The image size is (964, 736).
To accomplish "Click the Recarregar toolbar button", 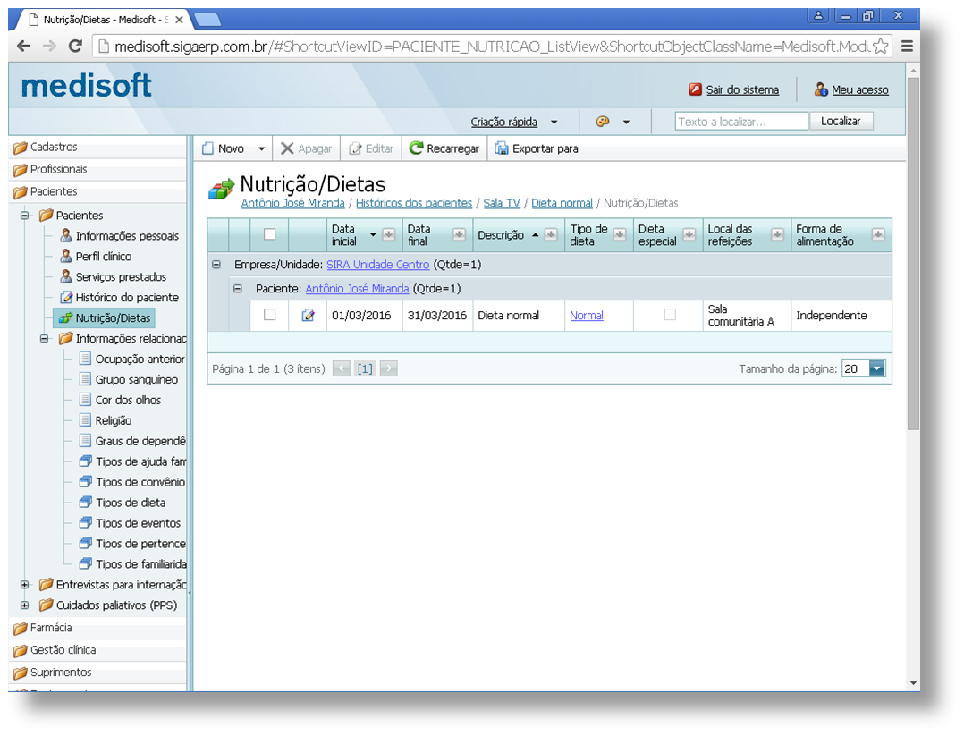I will pos(444,148).
